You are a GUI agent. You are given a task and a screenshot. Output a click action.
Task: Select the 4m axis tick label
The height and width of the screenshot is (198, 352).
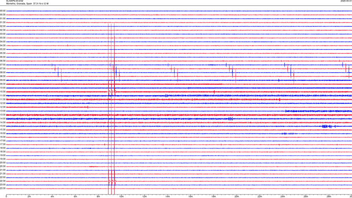click(x=52, y=197)
